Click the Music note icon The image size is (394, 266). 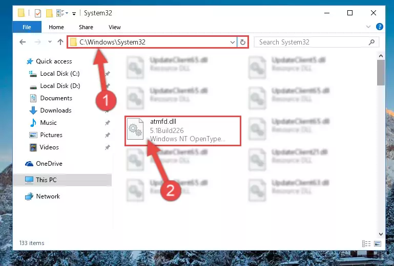click(33, 123)
